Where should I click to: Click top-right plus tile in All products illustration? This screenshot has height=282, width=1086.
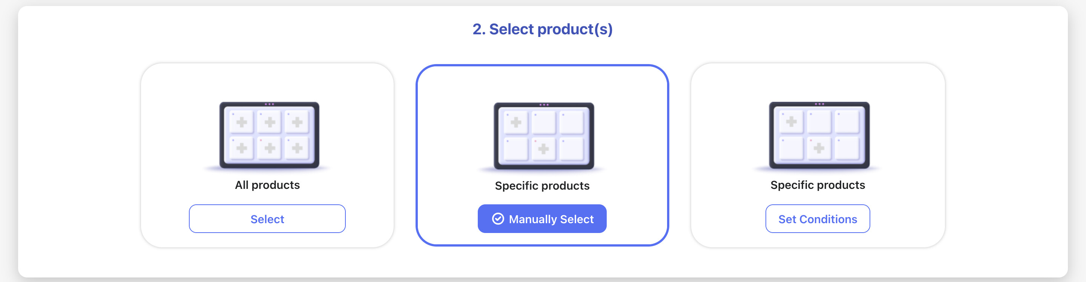pos(297,122)
